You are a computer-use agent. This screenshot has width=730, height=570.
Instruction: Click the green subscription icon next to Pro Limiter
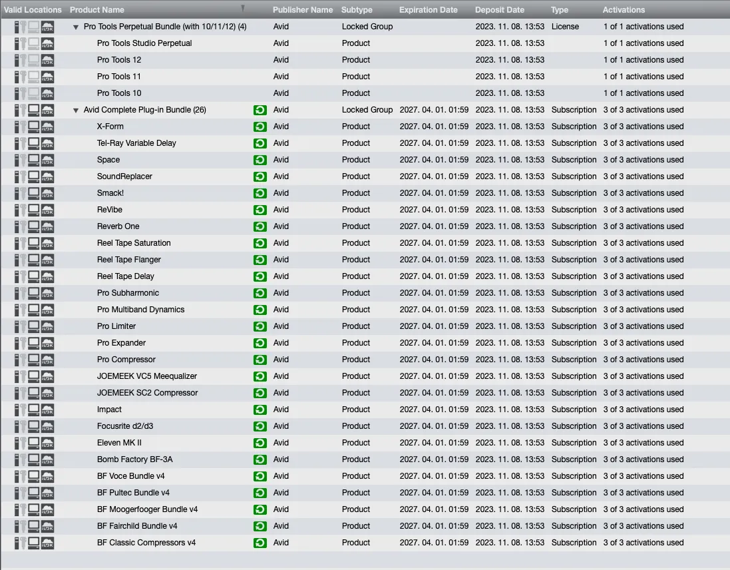260,326
